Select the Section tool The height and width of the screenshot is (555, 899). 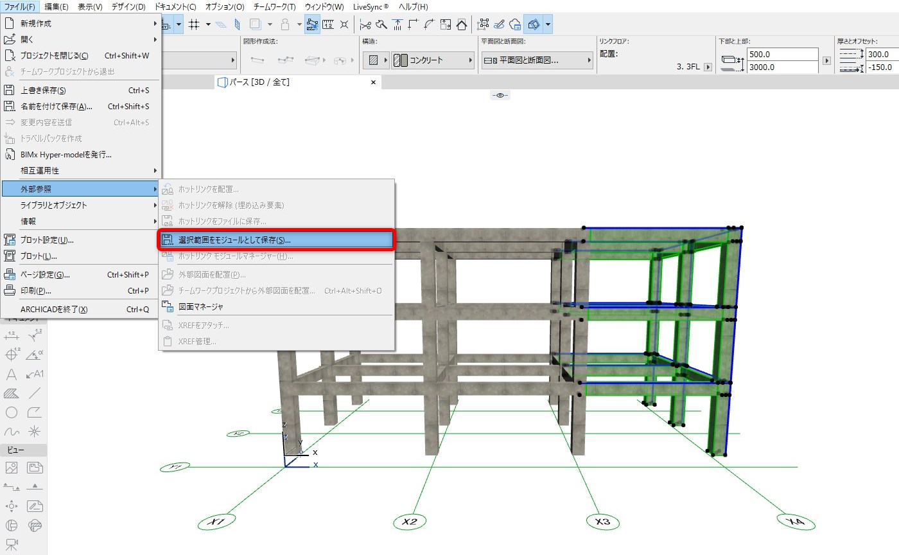tap(11, 487)
